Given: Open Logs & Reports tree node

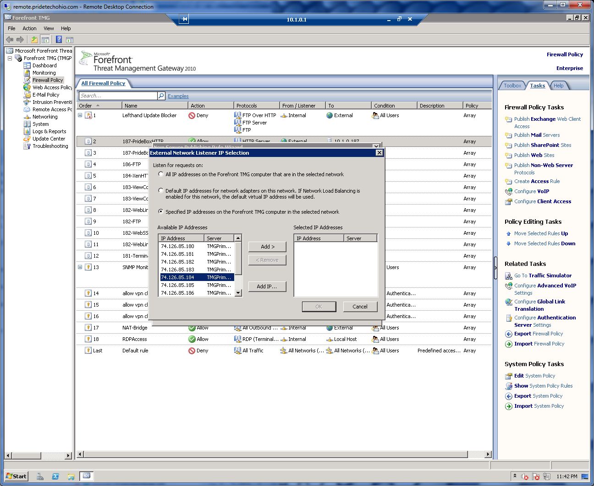Looking at the screenshot, I should [49, 131].
